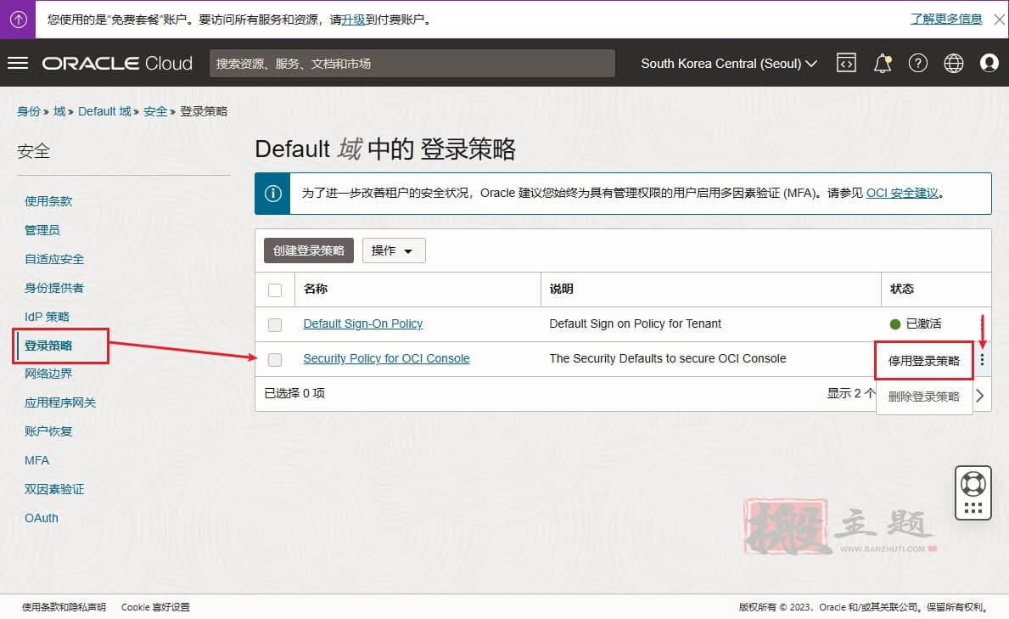This screenshot has height=619, width=1009.
Task: Open 身份提供者 in the sidebar
Action: pyautogui.click(x=54, y=288)
